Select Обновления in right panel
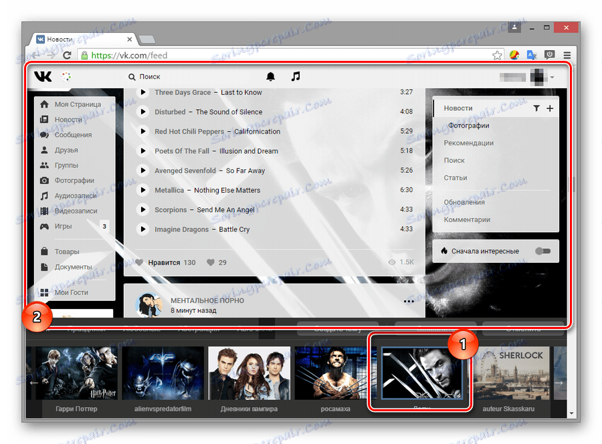Image resolution: width=602 pixels, height=444 pixels. tap(464, 202)
